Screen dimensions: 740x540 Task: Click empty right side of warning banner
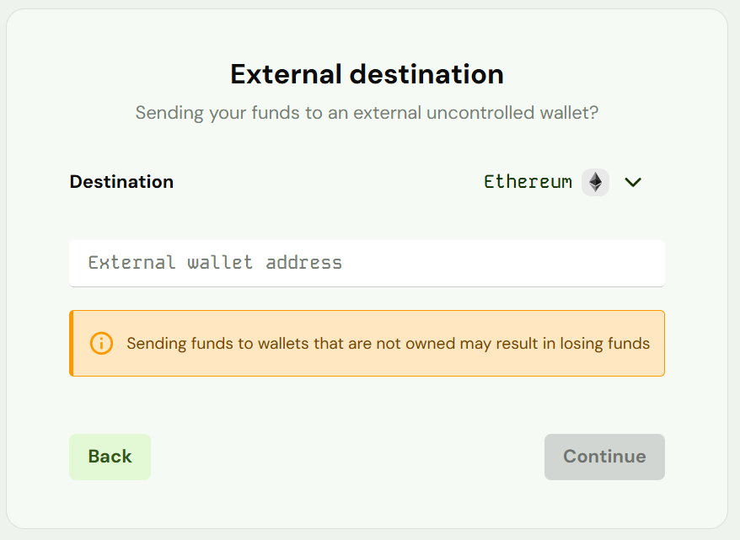coord(657,362)
